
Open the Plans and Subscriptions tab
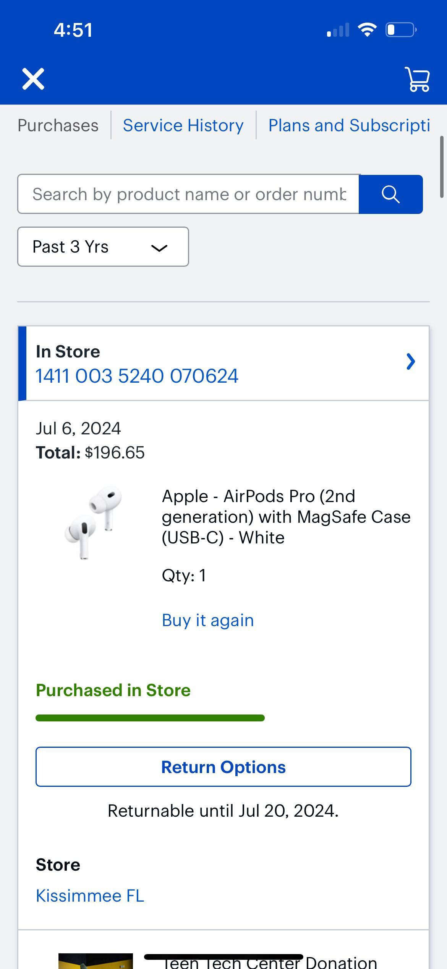pyautogui.click(x=349, y=125)
